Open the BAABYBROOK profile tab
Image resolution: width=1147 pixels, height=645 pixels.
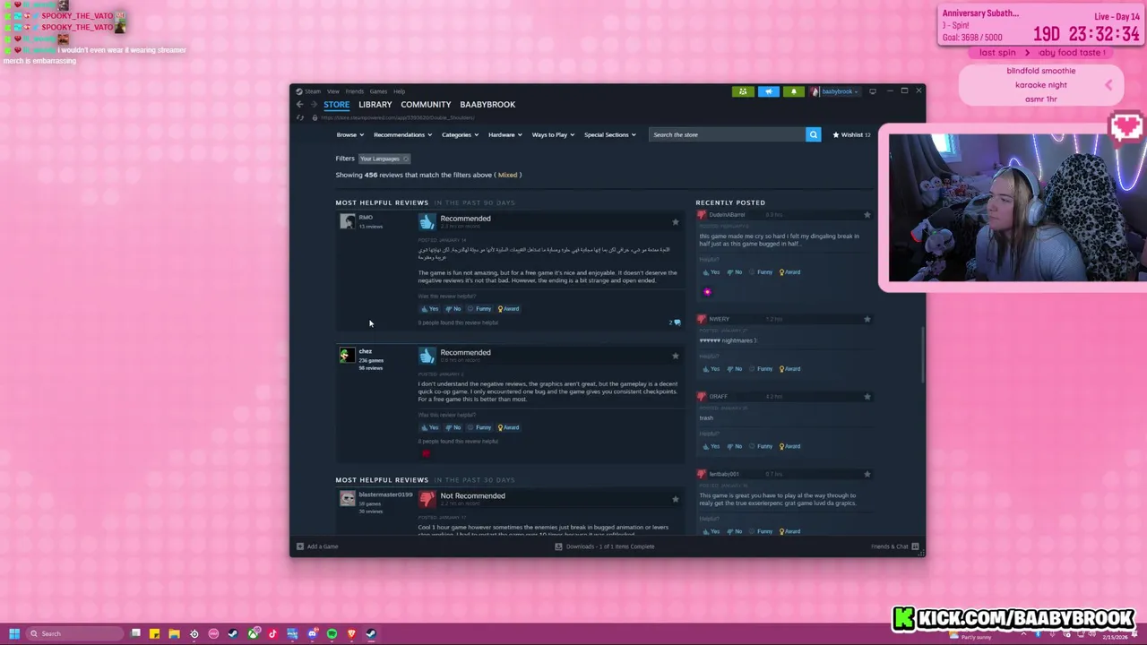point(487,105)
